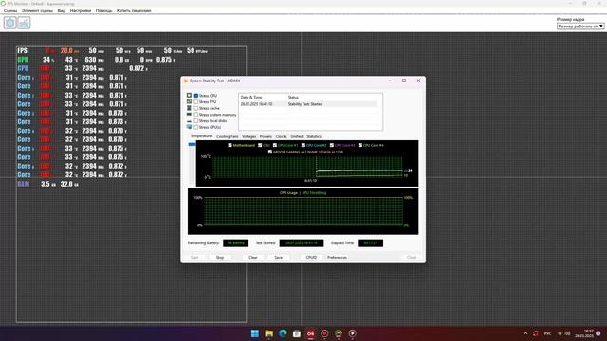Screen dimensions: 607x341
Task: Open Microsoft Store from the taskbar
Action: tap(297, 333)
